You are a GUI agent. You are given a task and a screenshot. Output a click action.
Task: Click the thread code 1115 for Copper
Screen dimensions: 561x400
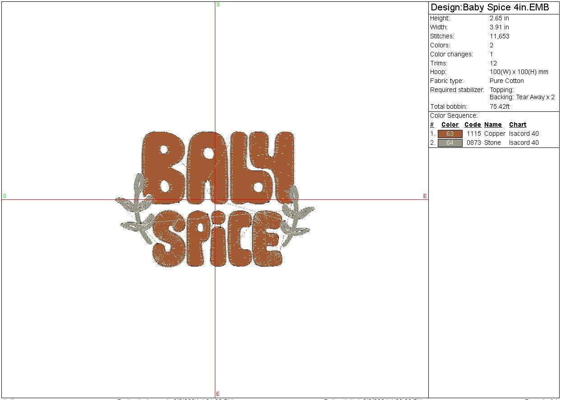(x=473, y=134)
